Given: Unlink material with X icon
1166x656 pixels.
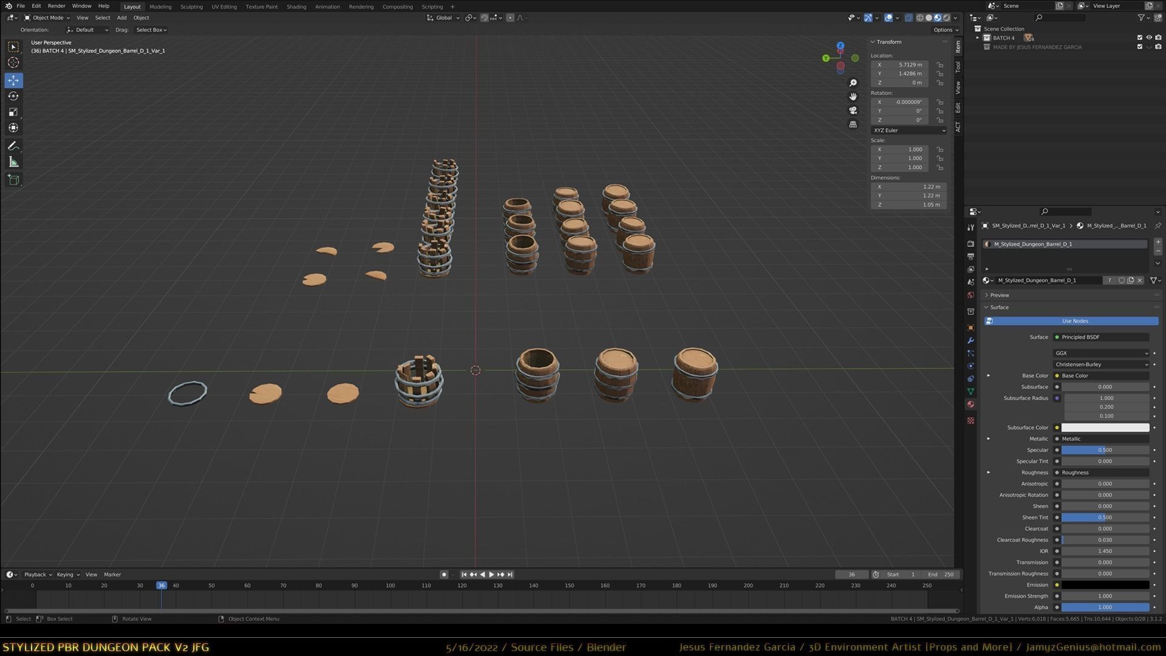Looking at the screenshot, I should pyautogui.click(x=1140, y=281).
